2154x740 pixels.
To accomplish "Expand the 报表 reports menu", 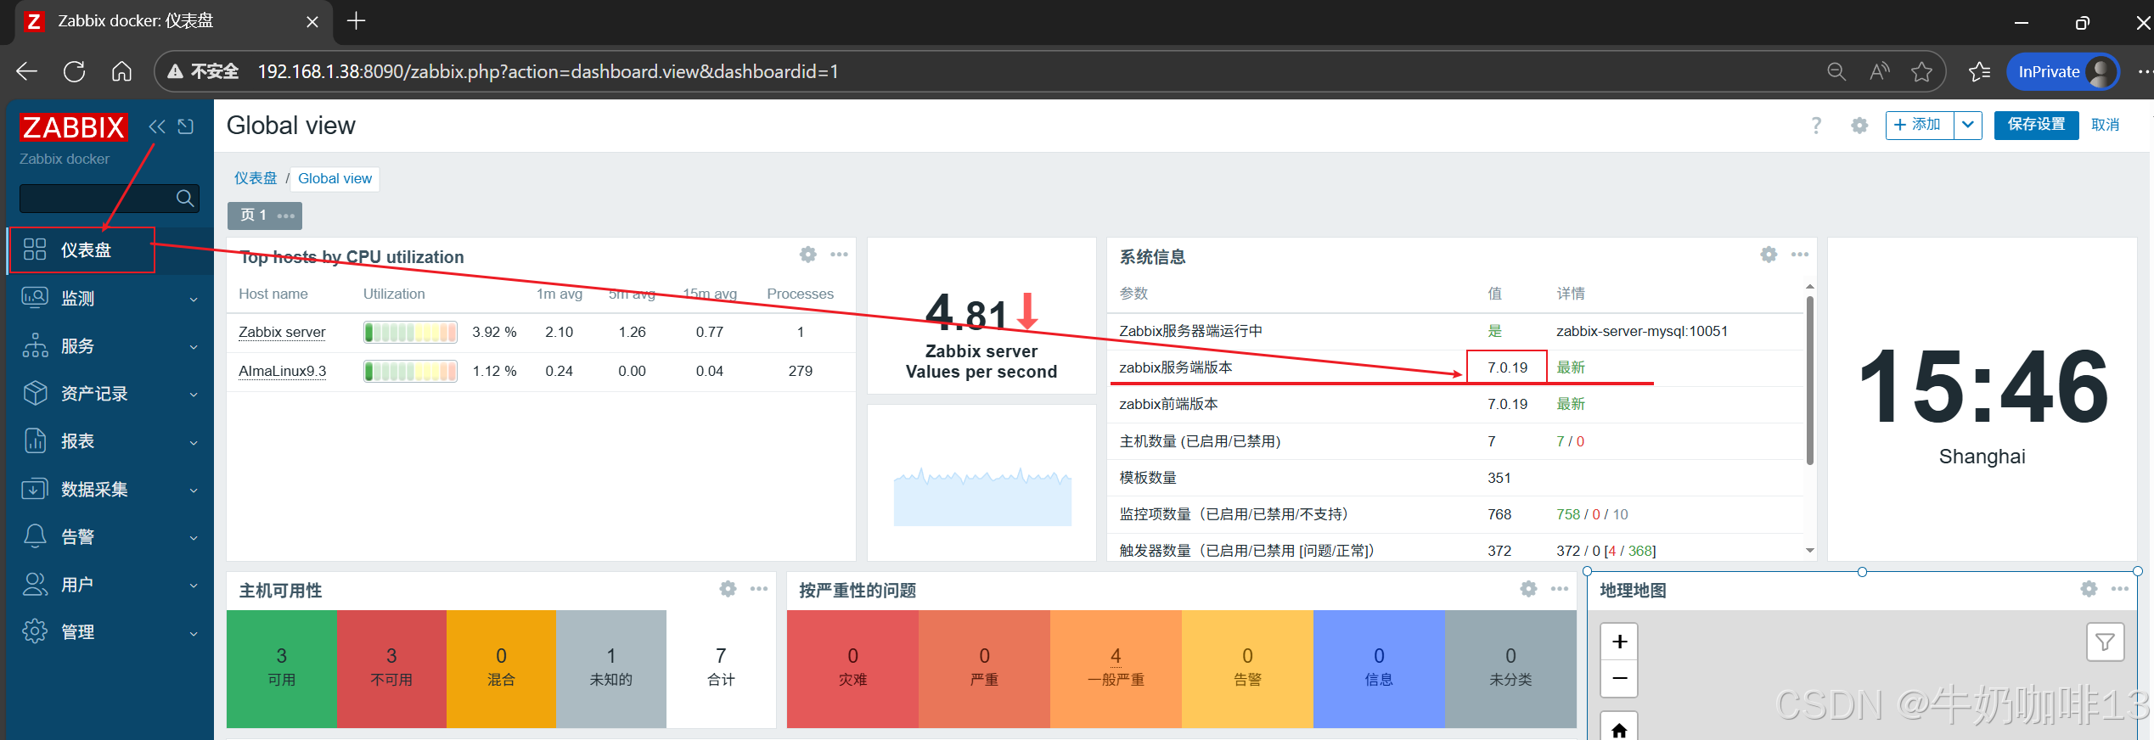I will click(x=110, y=440).
